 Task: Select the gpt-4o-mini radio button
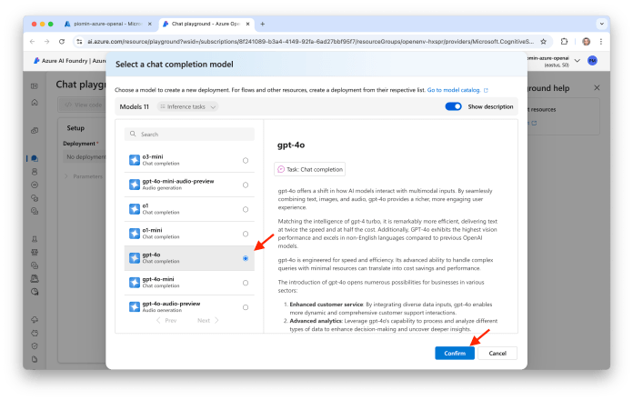coord(246,283)
